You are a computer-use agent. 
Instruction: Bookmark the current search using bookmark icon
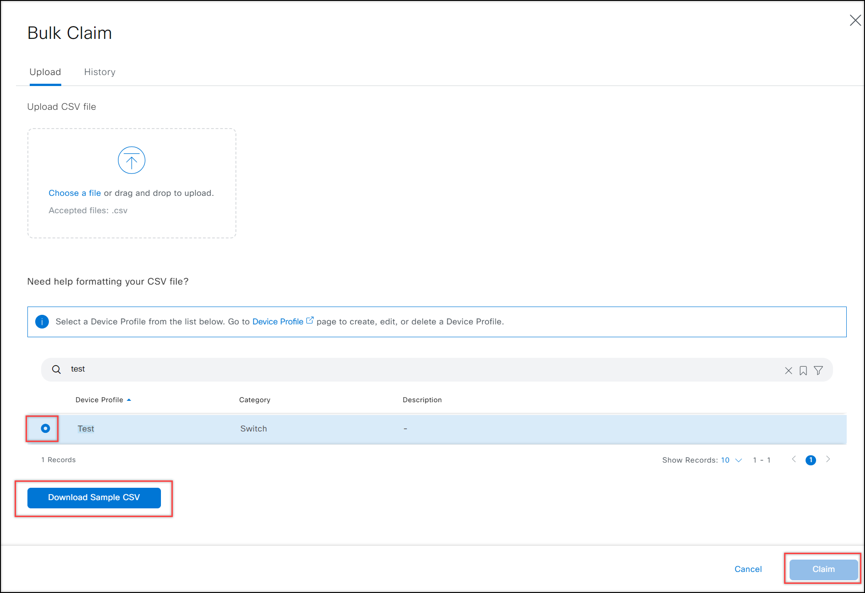[803, 370]
